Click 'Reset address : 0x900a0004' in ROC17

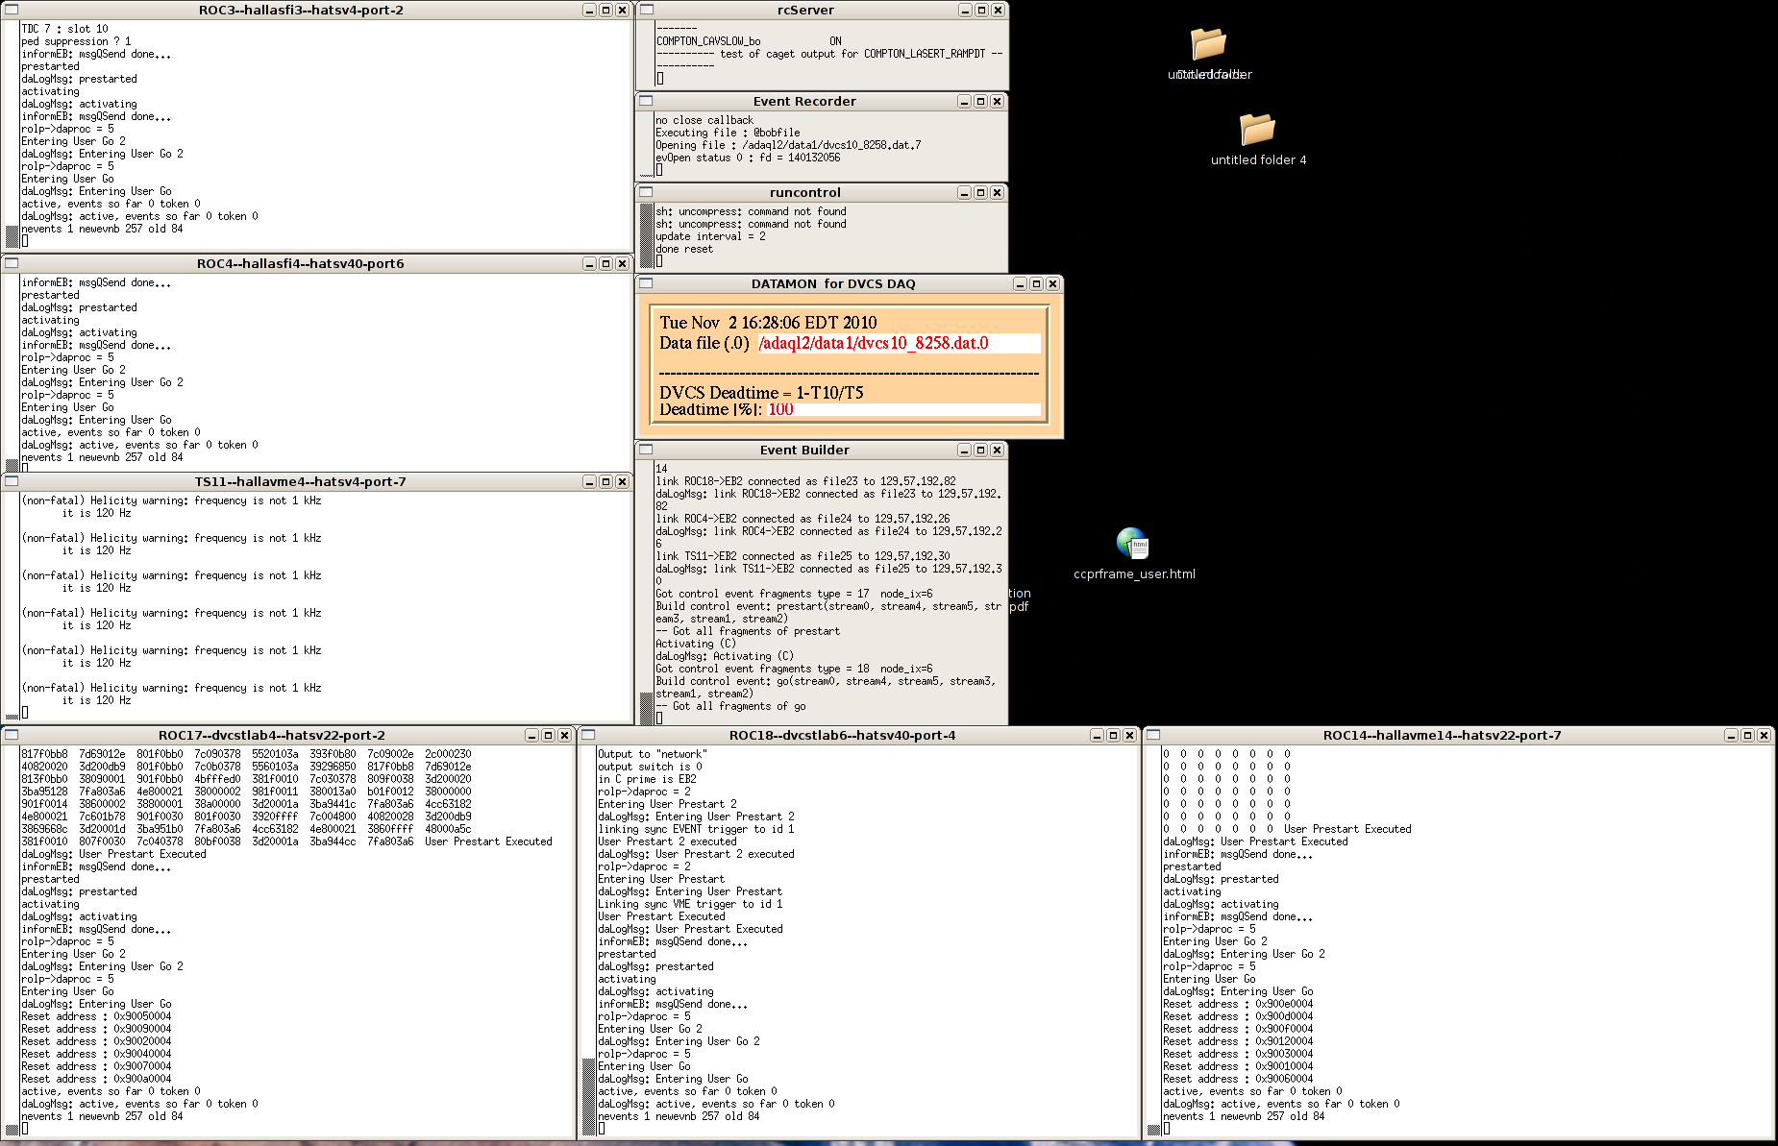(96, 1079)
